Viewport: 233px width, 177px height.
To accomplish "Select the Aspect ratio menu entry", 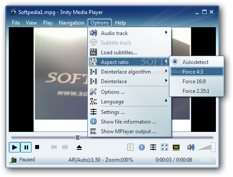I will [x=129, y=62].
